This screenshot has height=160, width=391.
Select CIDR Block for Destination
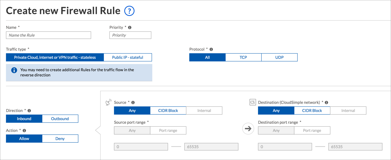coord(312,111)
